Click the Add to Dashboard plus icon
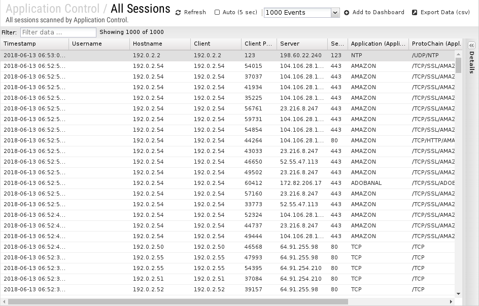The height and width of the screenshot is (306, 479). coord(347,13)
